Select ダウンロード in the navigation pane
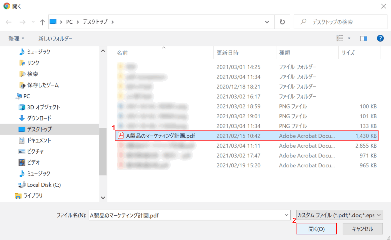391x240 pixels. tap(39, 118)
